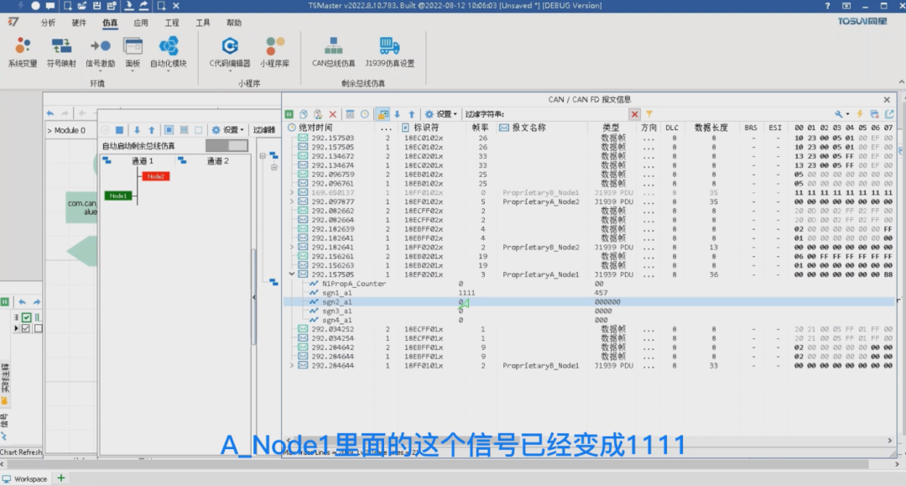Expand the ProprietaryB_Node2 message row
The height and width of the screenshot is (486, 906).
[x=292, y=248]
